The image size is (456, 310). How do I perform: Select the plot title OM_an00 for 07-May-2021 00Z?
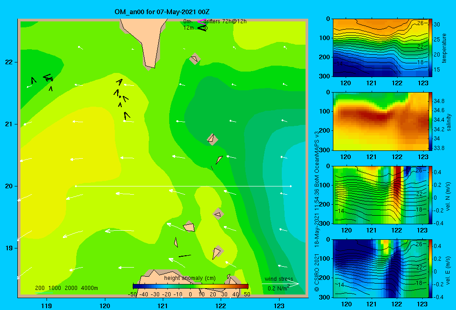[x=162, y=12]
